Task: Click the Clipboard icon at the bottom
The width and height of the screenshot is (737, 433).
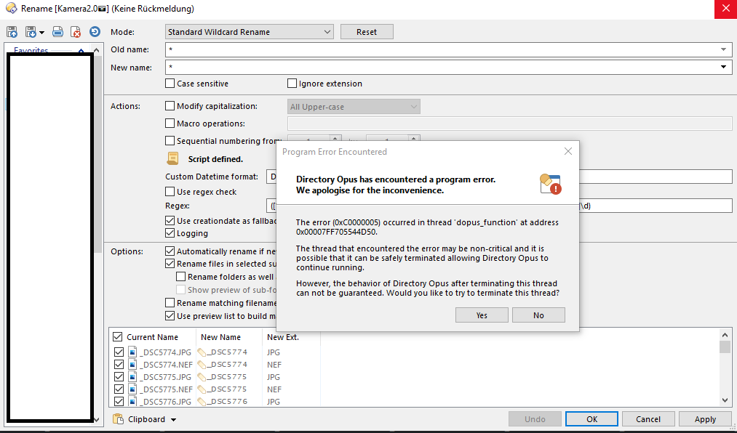Action: pyautogui.click(x=118, y=419)
